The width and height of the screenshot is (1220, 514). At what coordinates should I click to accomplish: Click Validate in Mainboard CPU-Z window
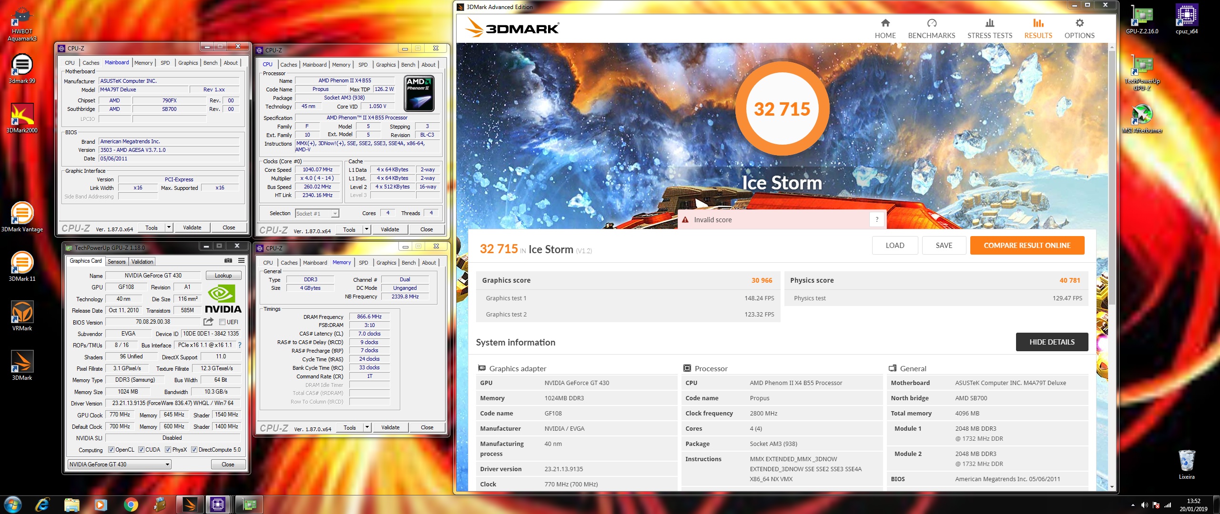coord(192,227)
